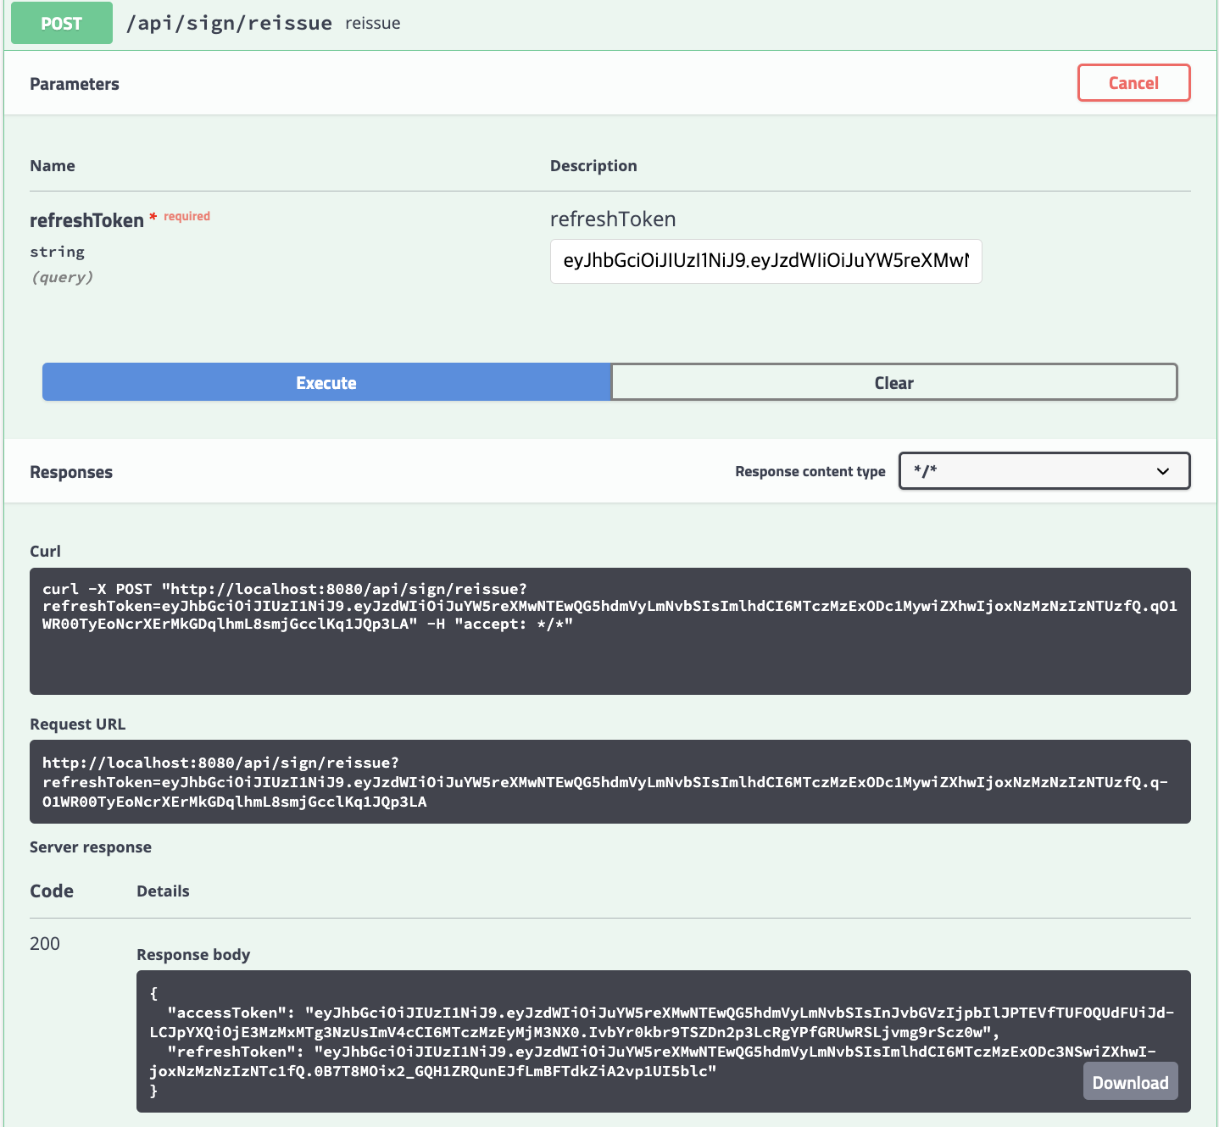Image resolution: width=1219 pixels, height=1127 pixels.
Task: Click the Request URL label
Action: [x=78, y=724]
